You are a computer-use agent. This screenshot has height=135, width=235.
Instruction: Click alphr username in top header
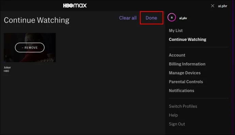pyautogui.click(x=222, y=6)
